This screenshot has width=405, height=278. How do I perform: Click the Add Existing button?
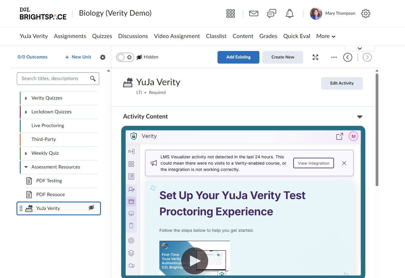238,57
